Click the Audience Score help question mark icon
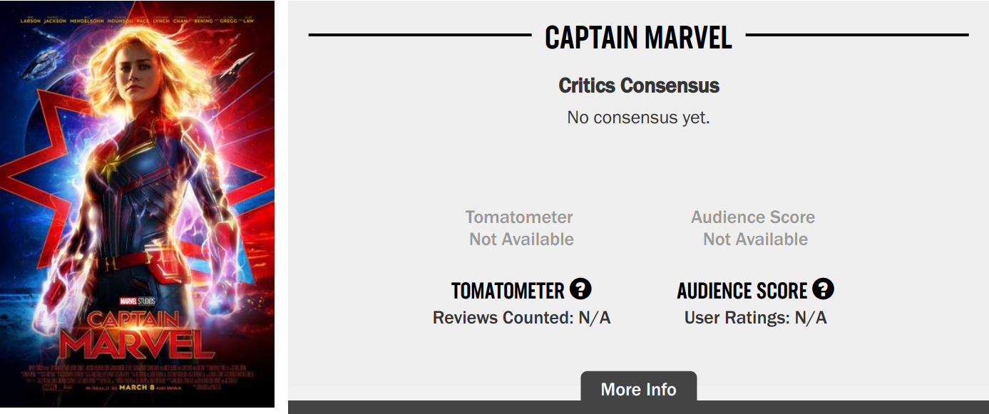The height and width of the screenshot is (414, 989). coord(823,289)
